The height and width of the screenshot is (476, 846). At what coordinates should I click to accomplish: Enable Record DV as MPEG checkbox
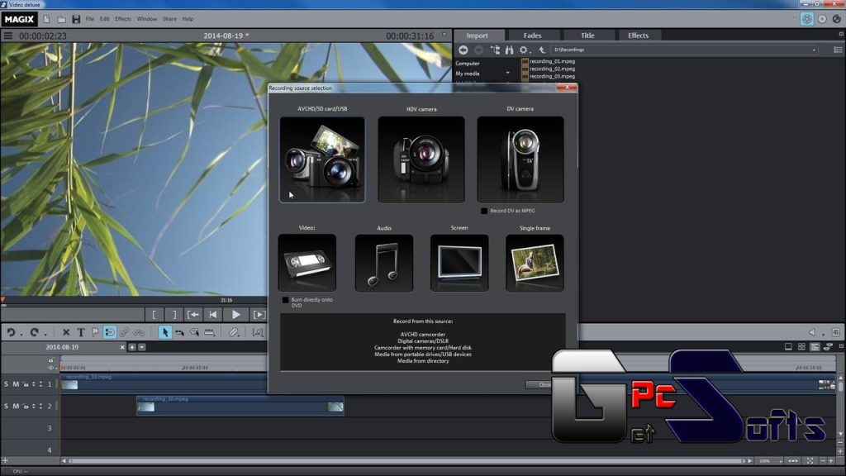click(x=484, y=211)
